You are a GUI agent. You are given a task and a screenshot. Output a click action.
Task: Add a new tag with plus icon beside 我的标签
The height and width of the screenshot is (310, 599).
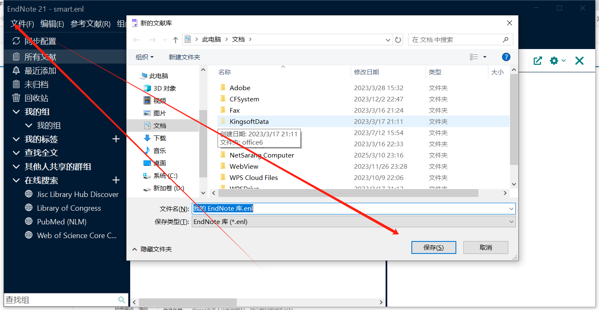116,139
